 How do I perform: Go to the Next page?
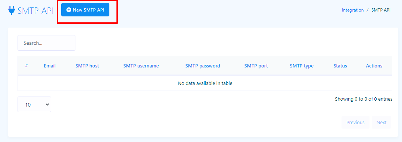[x=381, y=122]
